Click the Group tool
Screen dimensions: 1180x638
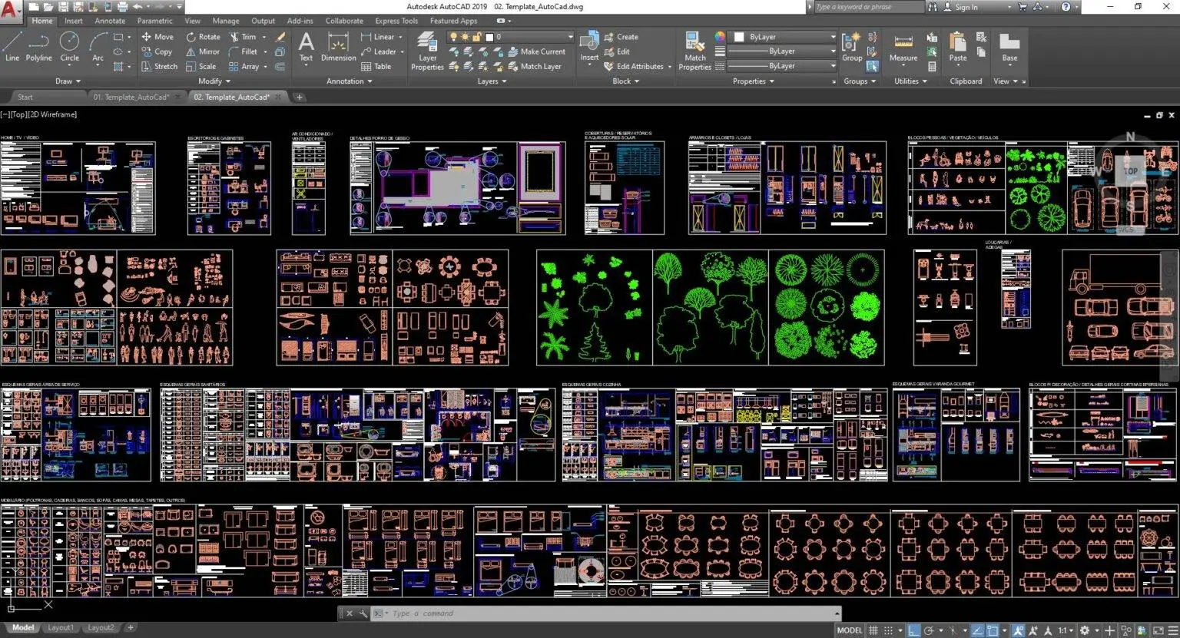(x=852, y=46)
